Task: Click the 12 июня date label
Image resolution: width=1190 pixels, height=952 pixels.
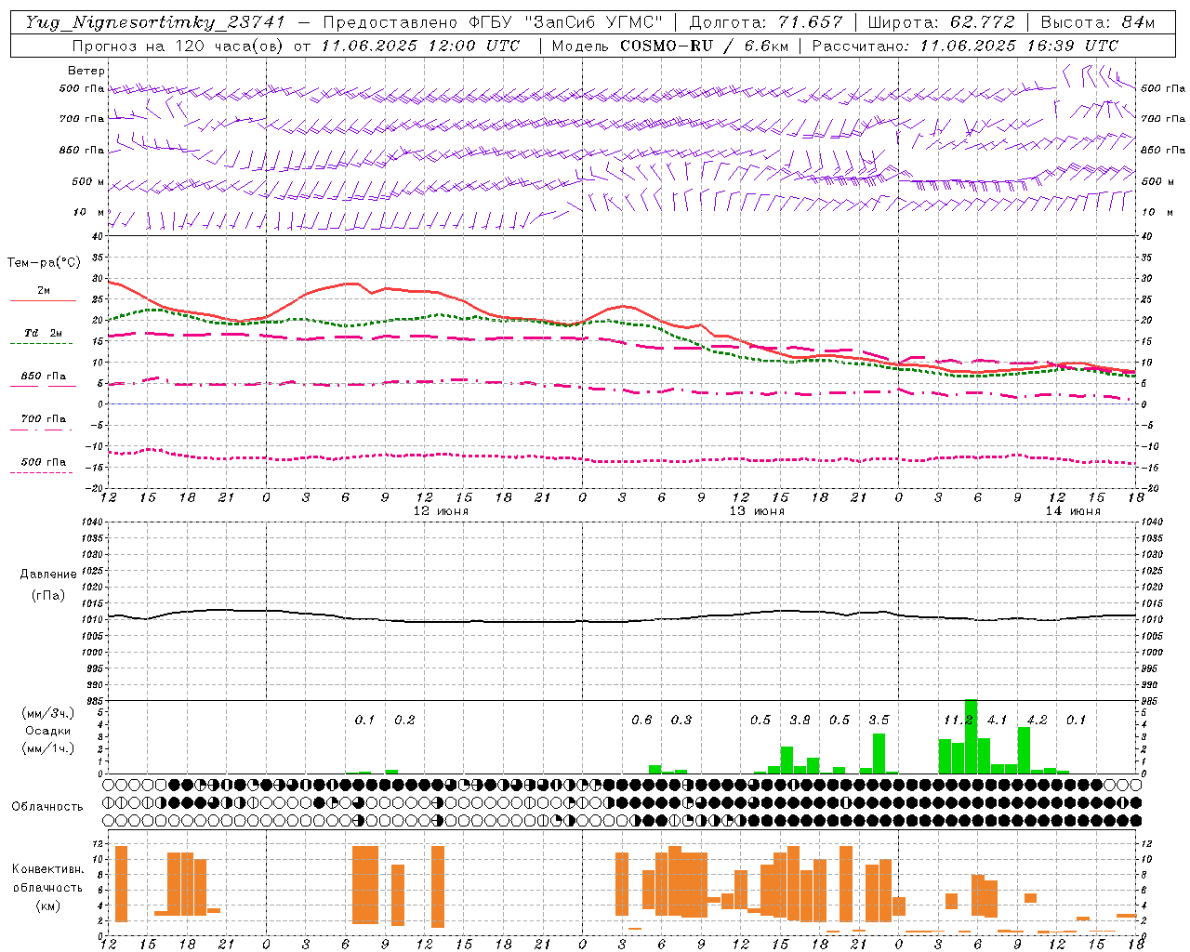Action: [x=441, y=511]
